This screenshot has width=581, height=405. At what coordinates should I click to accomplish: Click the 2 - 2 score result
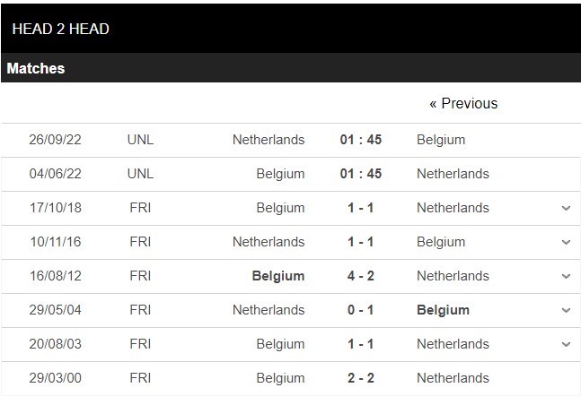[360, 378]
